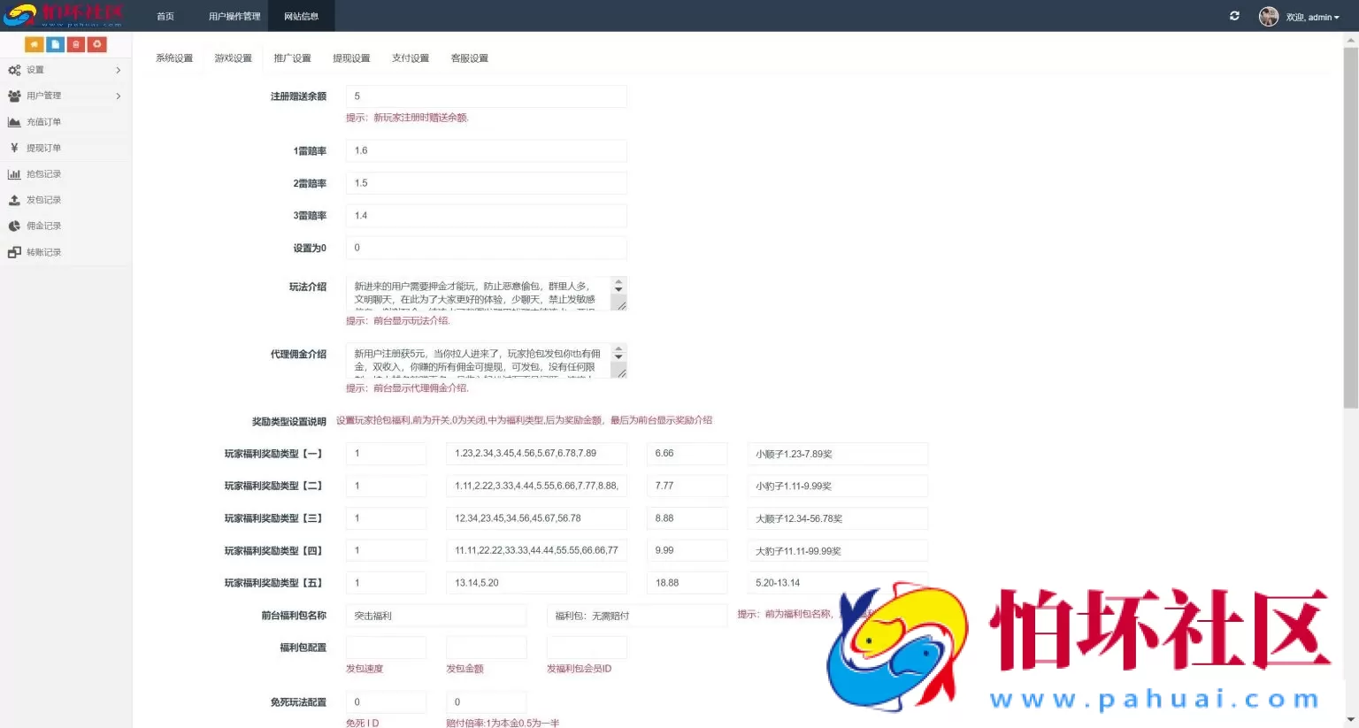The height and width of the screenshot is (728, 1359).
Task: Switch to the 客服设置 tab
Action: point(469,57)
